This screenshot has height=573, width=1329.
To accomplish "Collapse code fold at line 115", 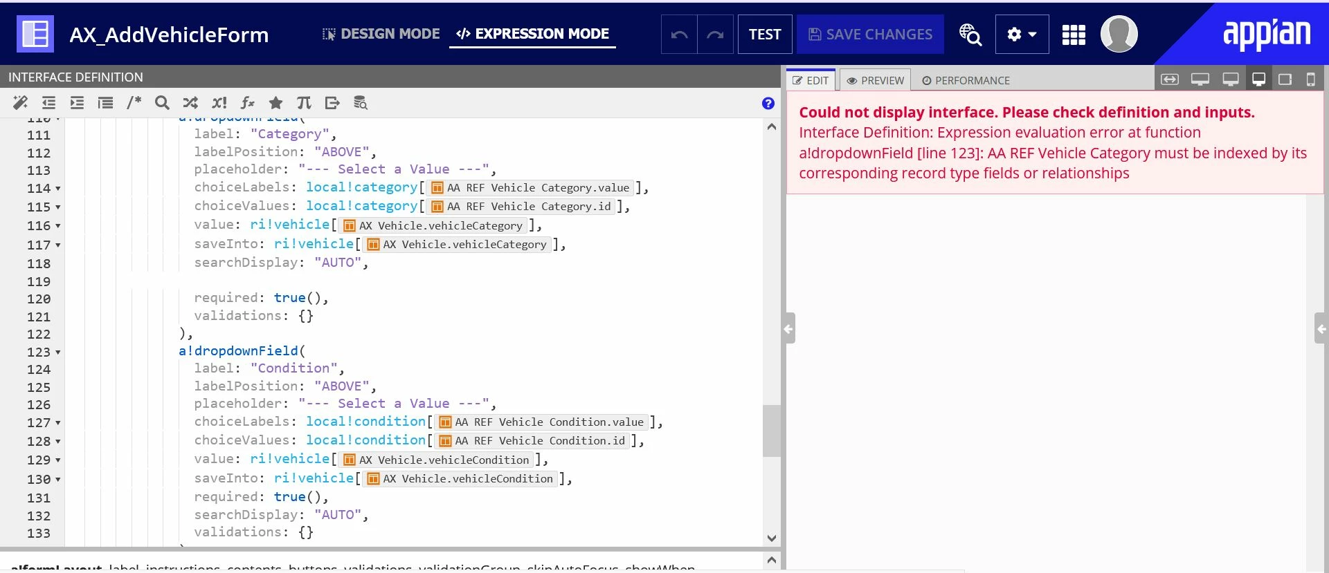I will pos(58,207).
